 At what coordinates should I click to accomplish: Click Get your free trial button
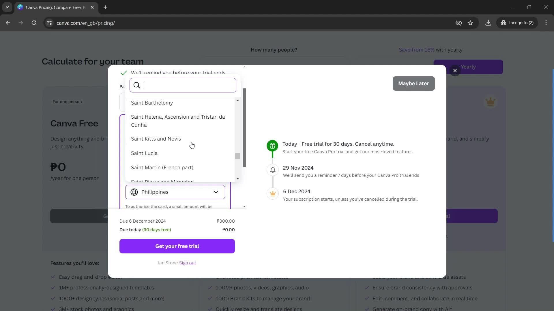pyautogui.click(x=177, y=246)
